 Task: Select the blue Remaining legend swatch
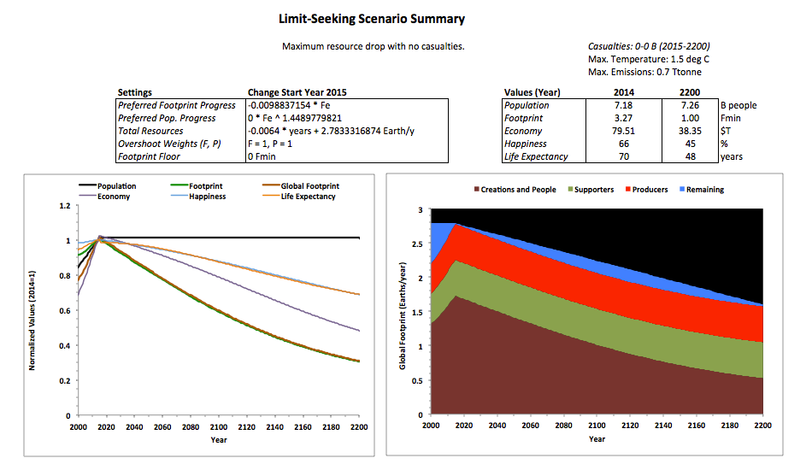(x=682, y=190)
